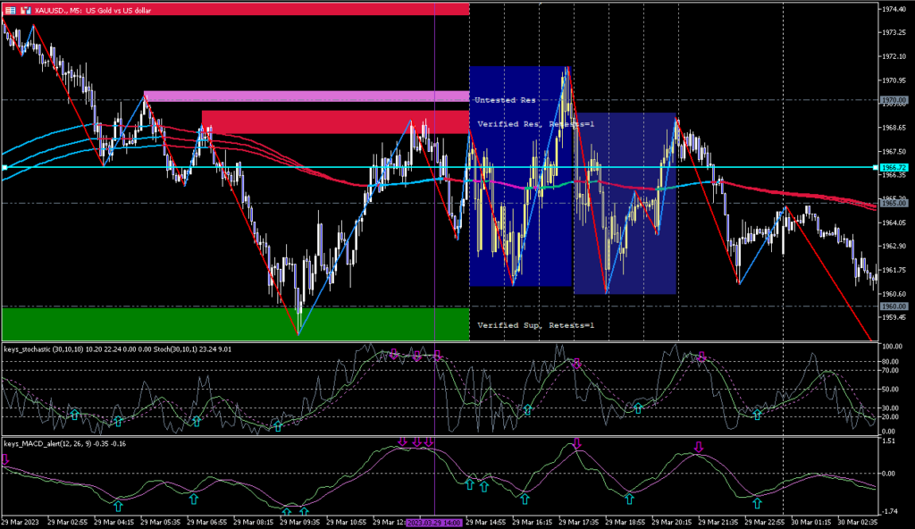915x529 pixels.
Task: Click the highlighted 2023.03.29 14:00 time label
Action: [x=434, y=523]
